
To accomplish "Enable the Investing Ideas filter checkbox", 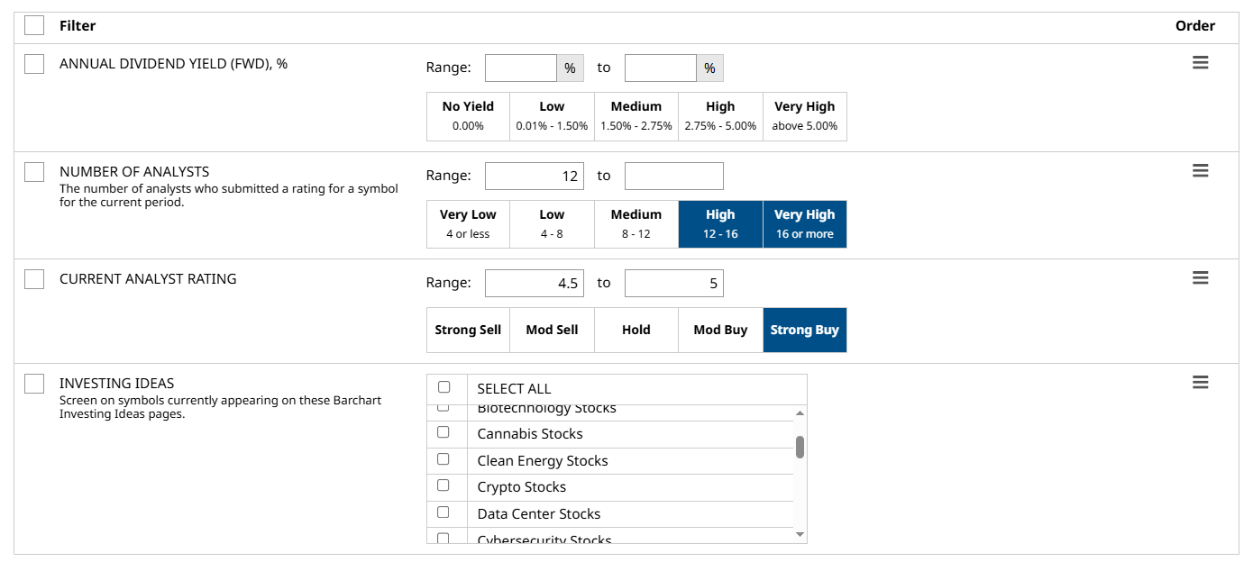I will tap(34, 384).
